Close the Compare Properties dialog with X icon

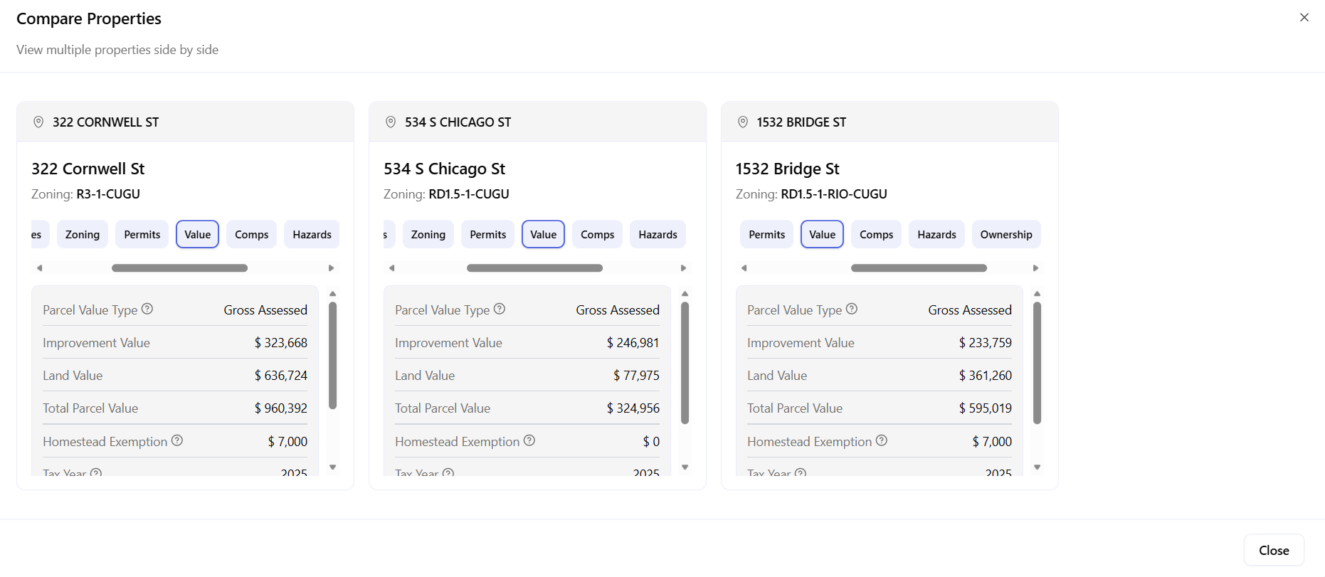coord(1304,17)
